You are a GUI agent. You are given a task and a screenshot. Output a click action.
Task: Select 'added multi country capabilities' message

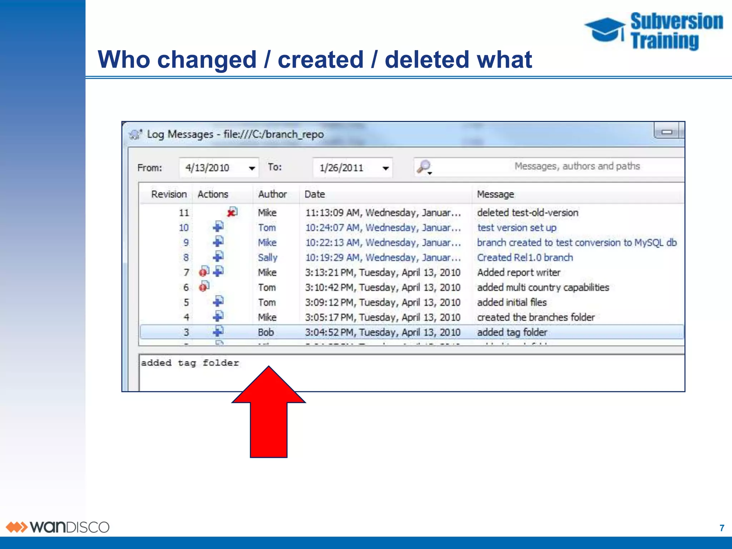pos(543,287)
